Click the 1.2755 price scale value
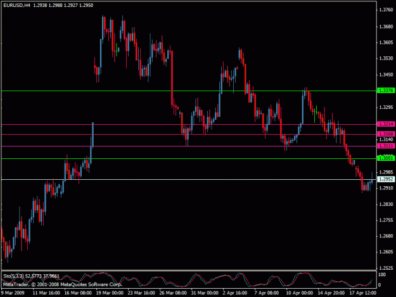Viewport: 396px width, 297px height. coord(386,220)
